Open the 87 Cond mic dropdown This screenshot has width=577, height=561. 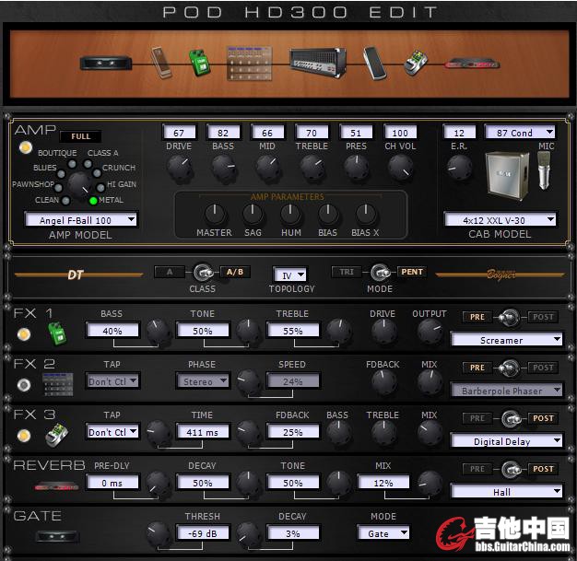520,133
